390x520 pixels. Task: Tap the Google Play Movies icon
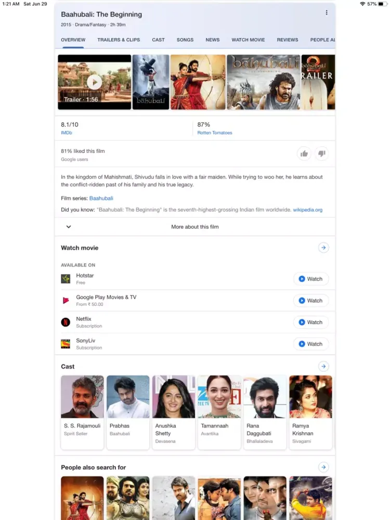point(66,301)
